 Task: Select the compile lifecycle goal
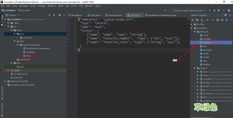coord(205,42)
